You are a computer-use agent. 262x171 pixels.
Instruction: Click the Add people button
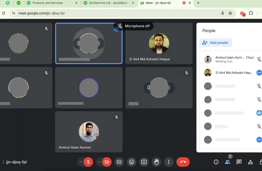click(x=215, y=43)
